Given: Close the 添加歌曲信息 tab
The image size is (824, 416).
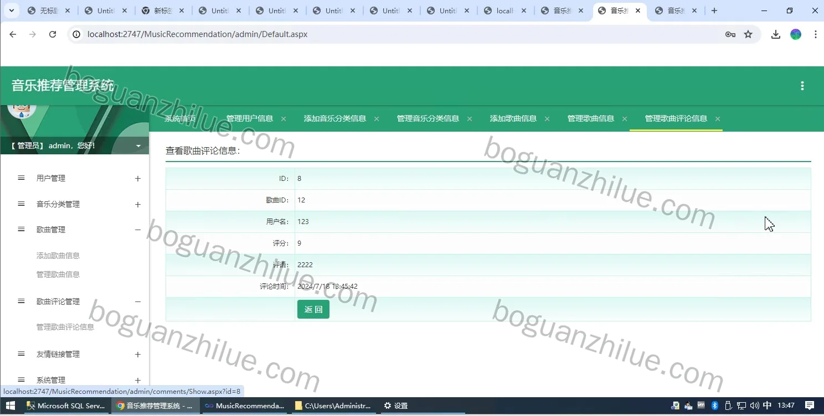Looking at the screenshot, I should point(547,119).
